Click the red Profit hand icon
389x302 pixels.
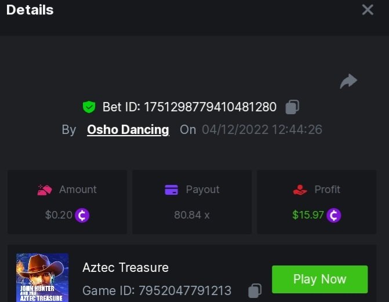(x=300, y=190)
